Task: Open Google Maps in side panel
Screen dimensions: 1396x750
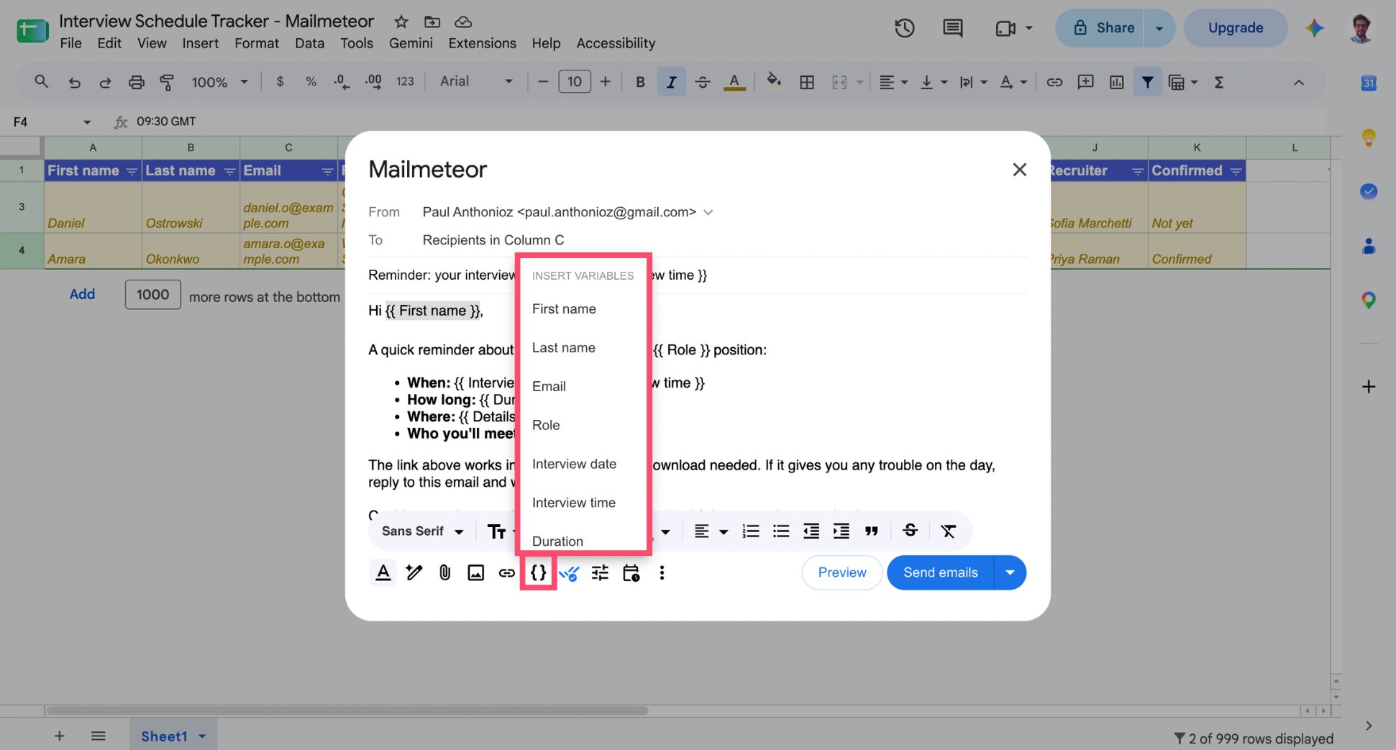Action: pos(1369,300)
